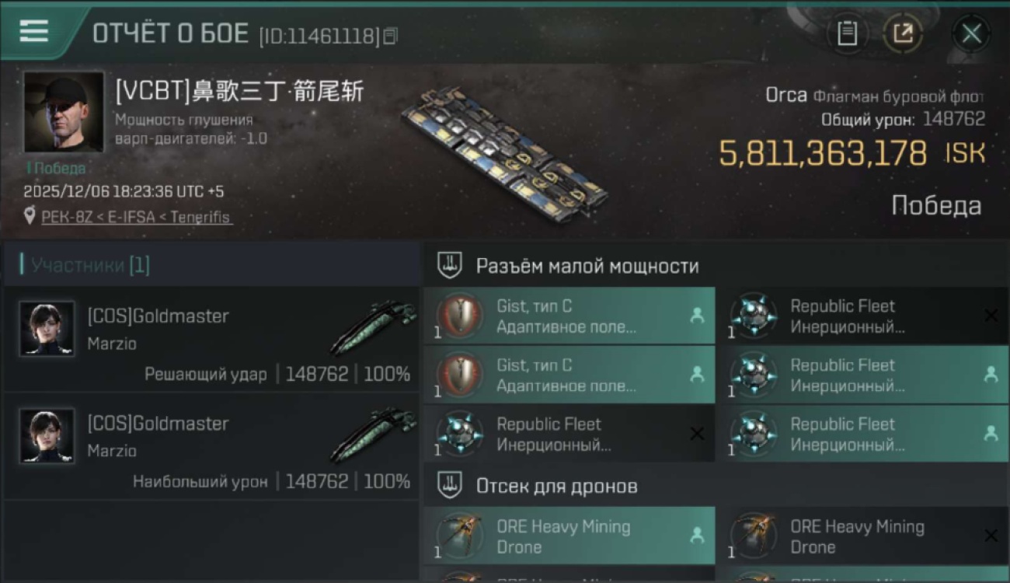Copy the battle report ID icon

pos(391,36)
